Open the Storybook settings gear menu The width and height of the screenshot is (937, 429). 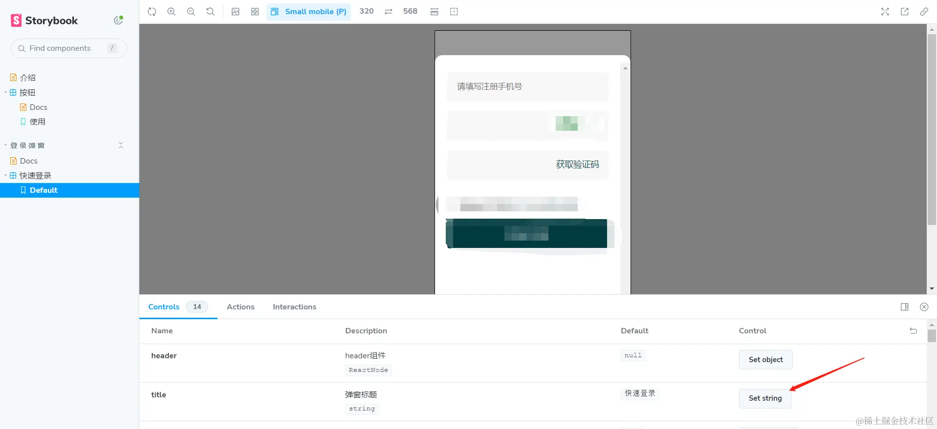click(118, 20)
